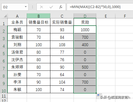The width and height of the screenshot is (133, 102).
Task: Select the cell containing 孙雯
Action: pyautogui.click(x=17, y=74)
